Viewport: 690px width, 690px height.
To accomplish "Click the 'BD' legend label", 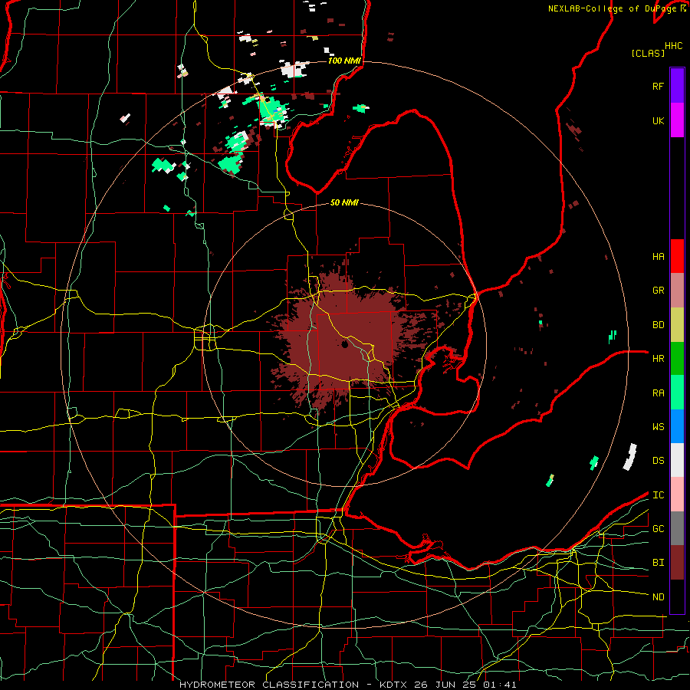I will coord(658,325).
